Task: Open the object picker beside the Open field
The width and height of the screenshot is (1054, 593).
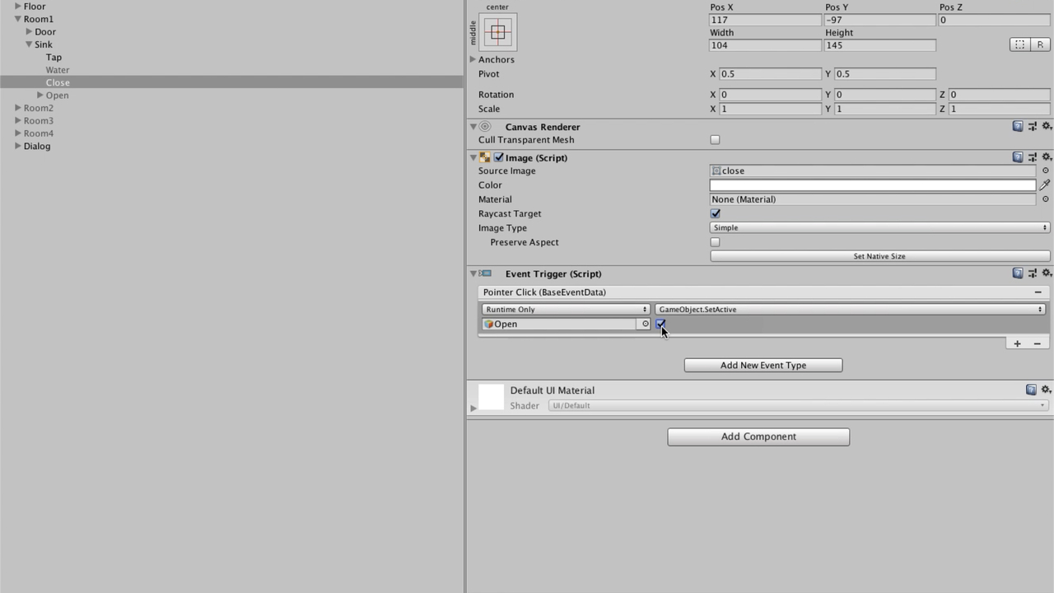Action: (x=645, y=325)
